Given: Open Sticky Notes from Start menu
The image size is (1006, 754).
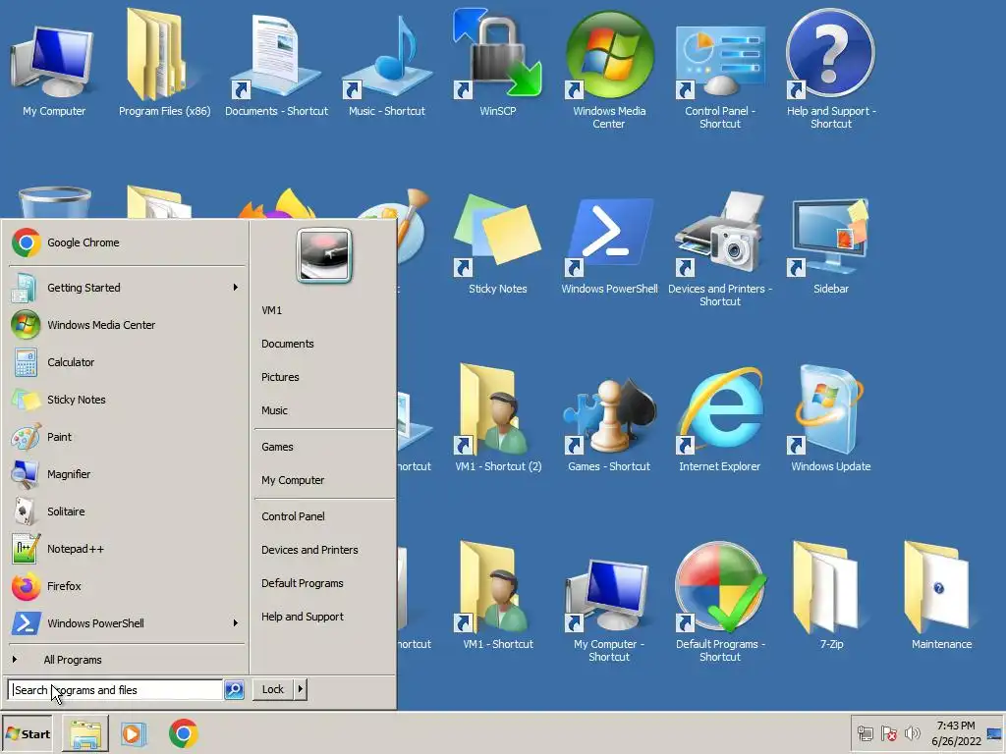Looking at the screenshot, I should point(128,400).
